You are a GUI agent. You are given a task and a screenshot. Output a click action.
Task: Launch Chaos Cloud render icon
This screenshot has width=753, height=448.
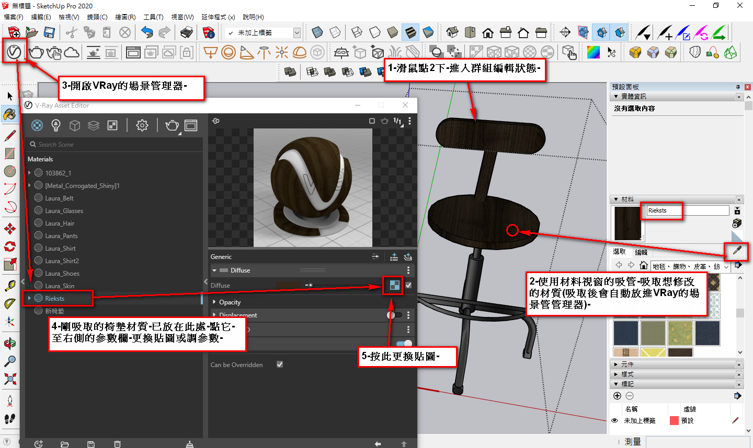[x=72, y=52]
